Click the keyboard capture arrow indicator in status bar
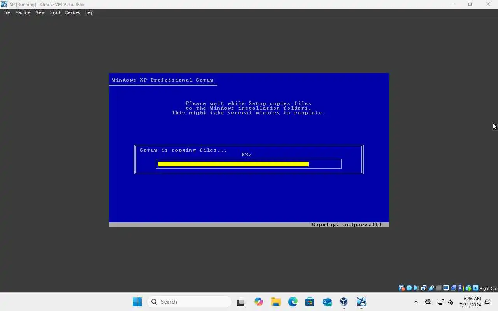498x311 pixels. coord(475,288)
